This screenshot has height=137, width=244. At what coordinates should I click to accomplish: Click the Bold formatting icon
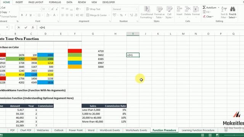point(22,15)
